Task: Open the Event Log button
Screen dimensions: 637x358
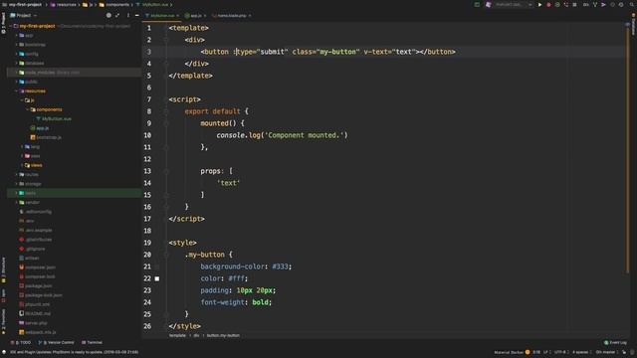Action: [x=615, y=342]
